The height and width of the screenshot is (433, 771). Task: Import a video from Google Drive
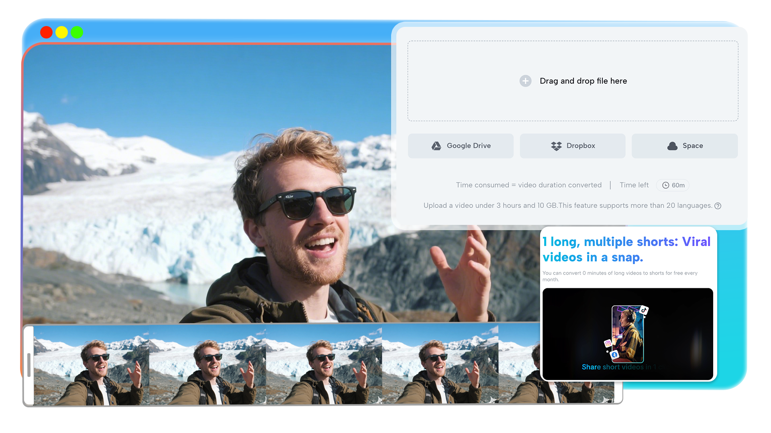(461, 146)
